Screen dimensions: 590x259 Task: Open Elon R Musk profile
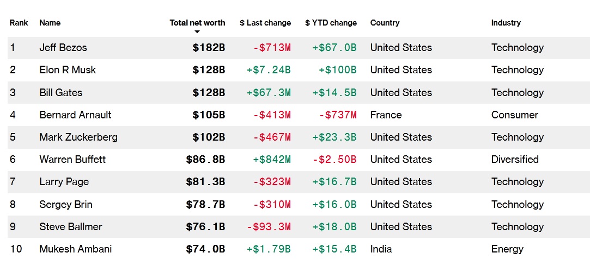68,70
